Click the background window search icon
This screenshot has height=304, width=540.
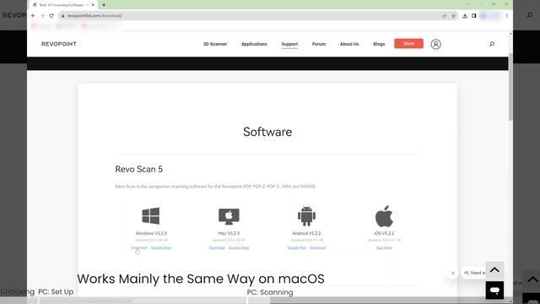[x=530, y=15]
